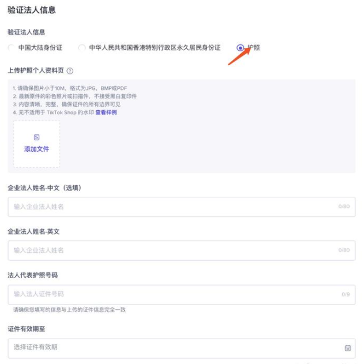Screen dimensions: 364x364
Task: Focus the 企业法人姓名-中文 input field
Action: (x=182, y=207)
